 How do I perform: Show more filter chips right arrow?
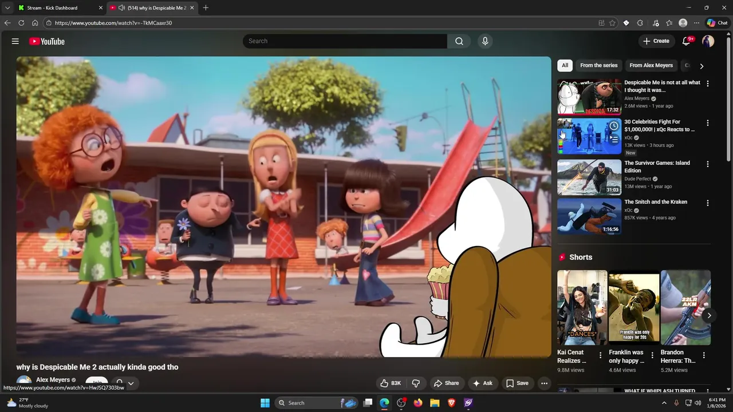(x=702, y=66)
